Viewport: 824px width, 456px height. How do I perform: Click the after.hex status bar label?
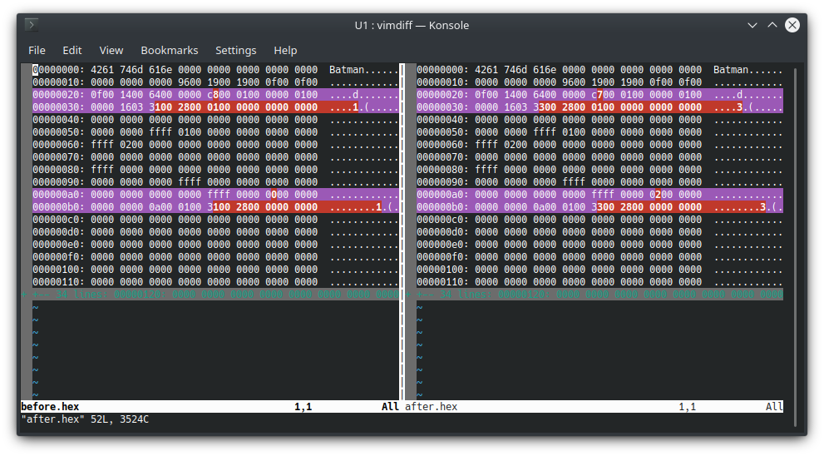pyautogui.click(x=431, y=407)
